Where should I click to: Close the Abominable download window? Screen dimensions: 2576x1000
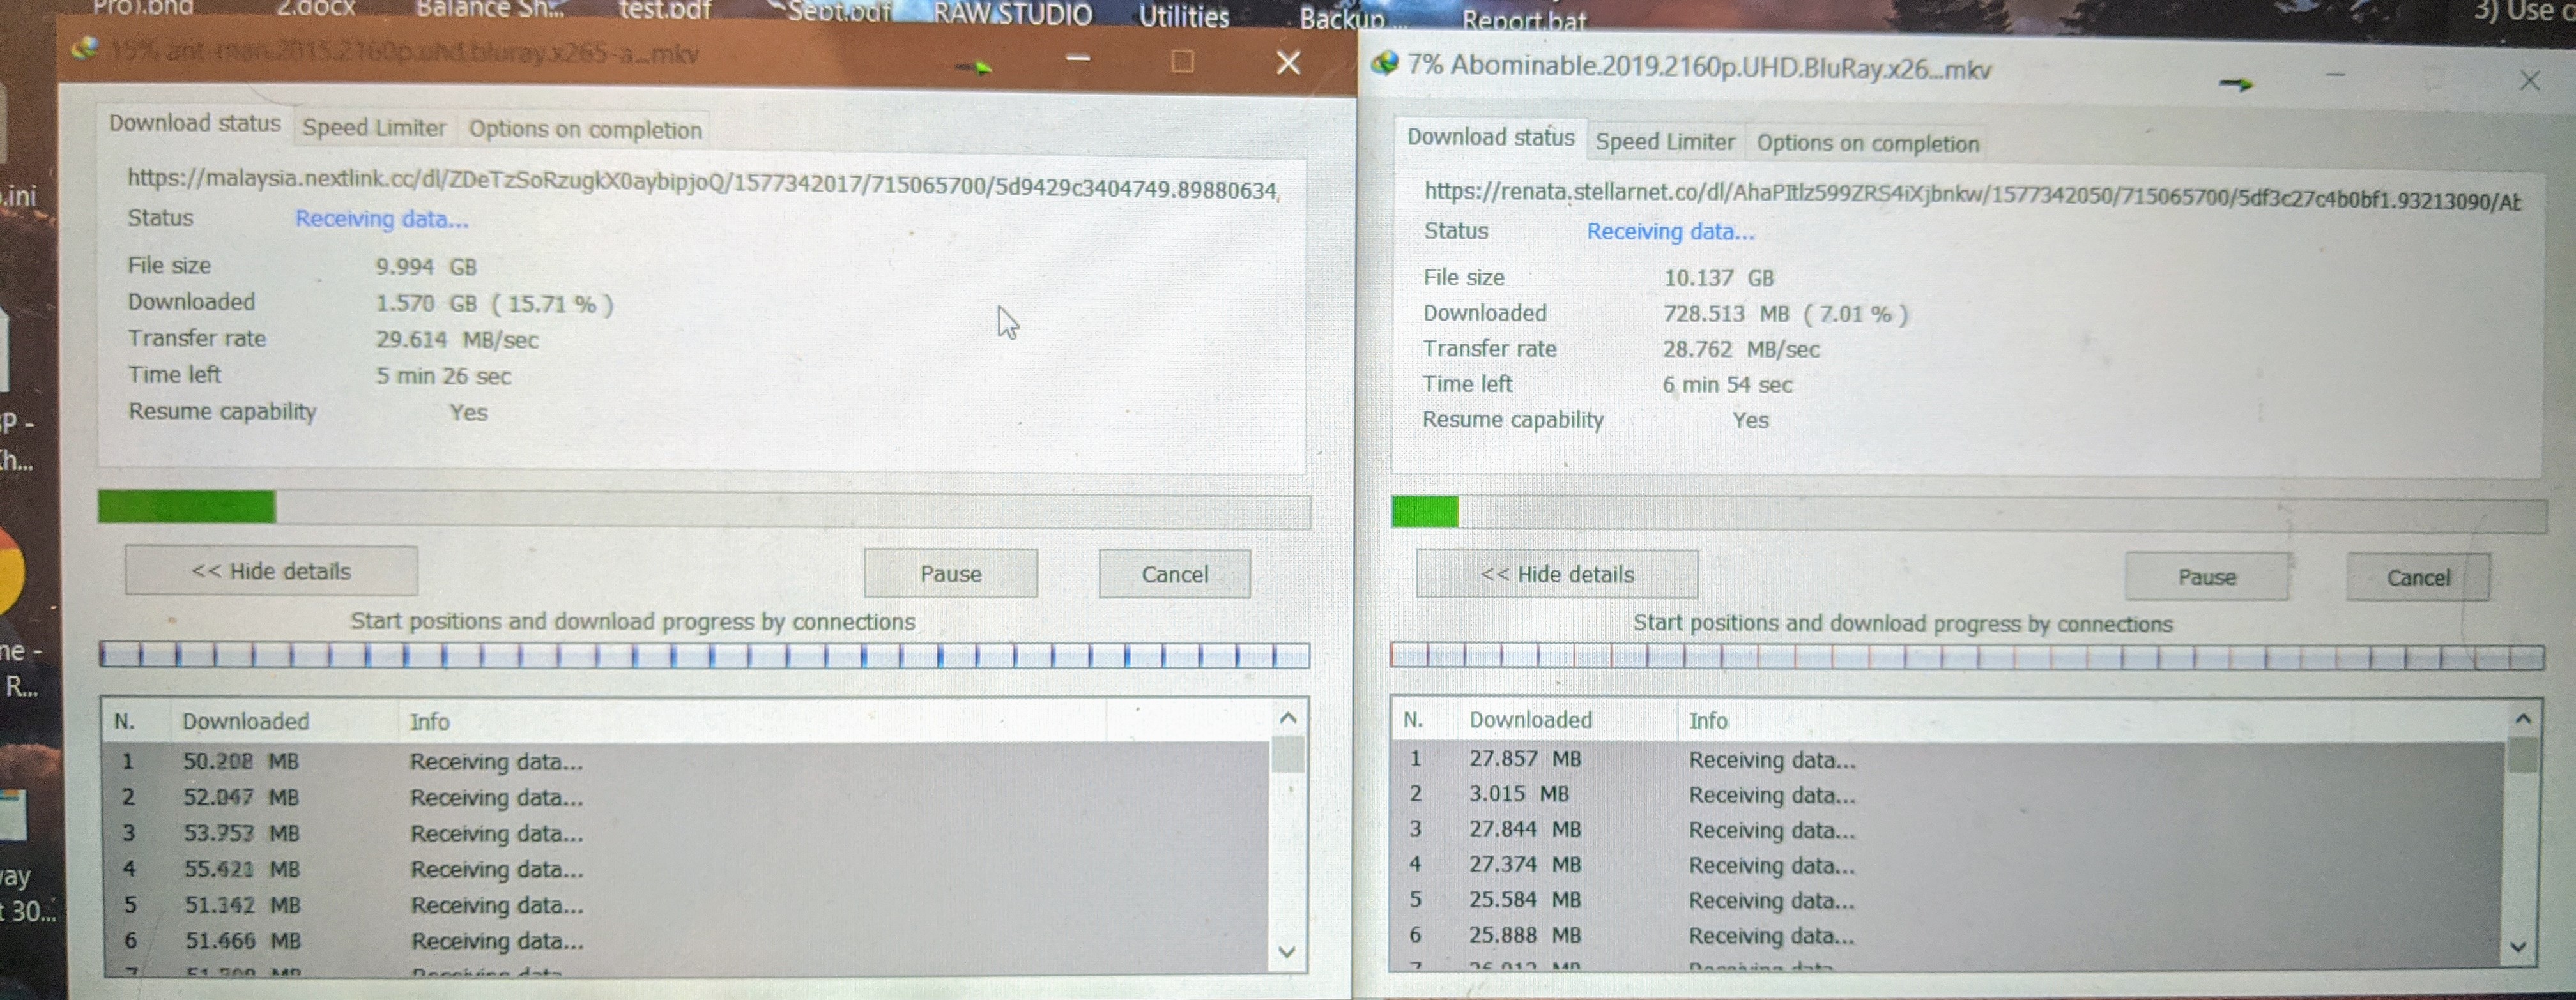tap(2529, 81)
